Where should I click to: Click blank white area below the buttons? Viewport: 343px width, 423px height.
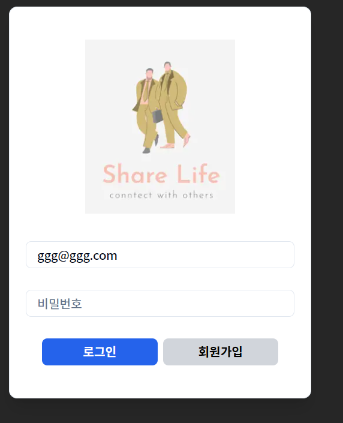click(x=160, y=382)
